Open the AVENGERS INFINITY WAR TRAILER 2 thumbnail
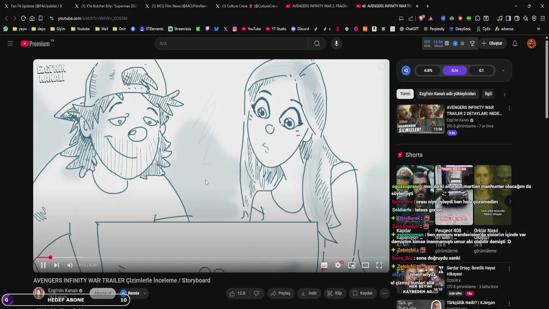 (x=420, y=119)
